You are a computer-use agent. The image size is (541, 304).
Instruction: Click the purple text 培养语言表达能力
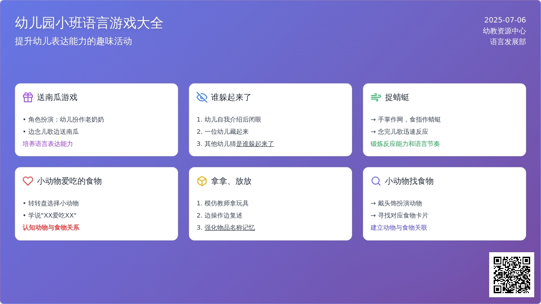coord(48,144)
